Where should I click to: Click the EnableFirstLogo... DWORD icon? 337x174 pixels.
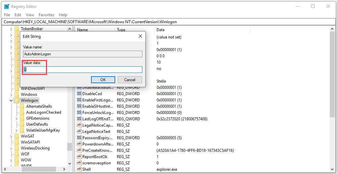(x=79, y=100)
